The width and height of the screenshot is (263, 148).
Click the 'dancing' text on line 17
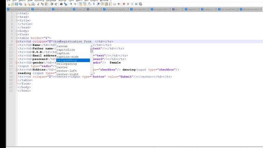129,69
